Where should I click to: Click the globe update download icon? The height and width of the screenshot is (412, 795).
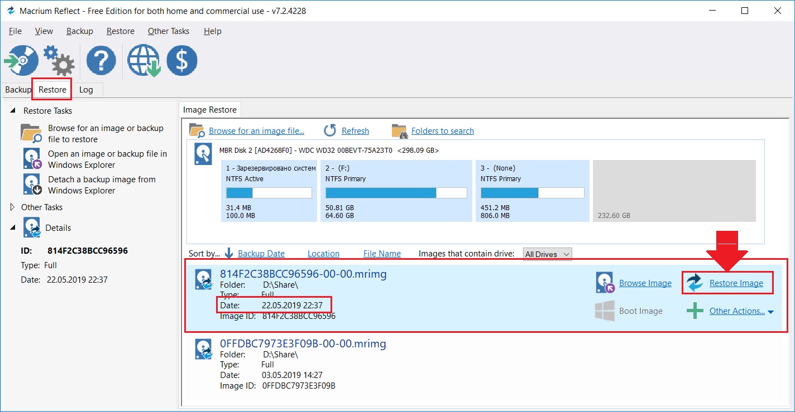(144, 60)
